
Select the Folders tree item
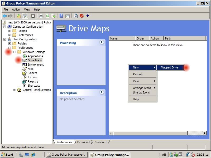tap(32, 73)
